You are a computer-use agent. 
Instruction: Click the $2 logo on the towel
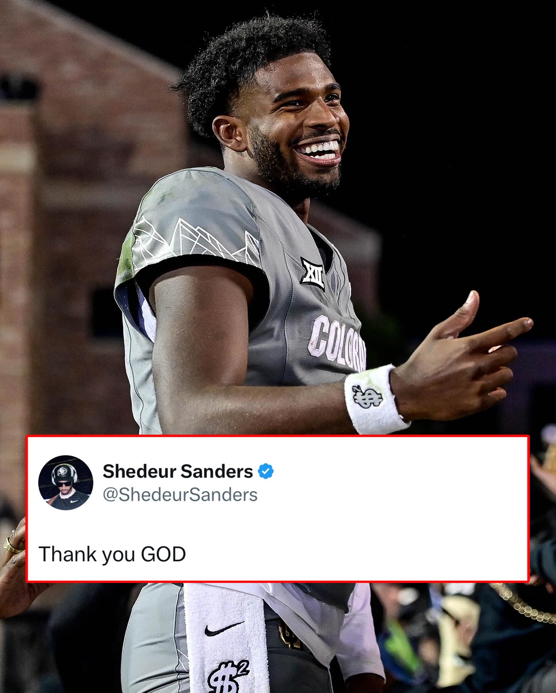pos(229,676)
